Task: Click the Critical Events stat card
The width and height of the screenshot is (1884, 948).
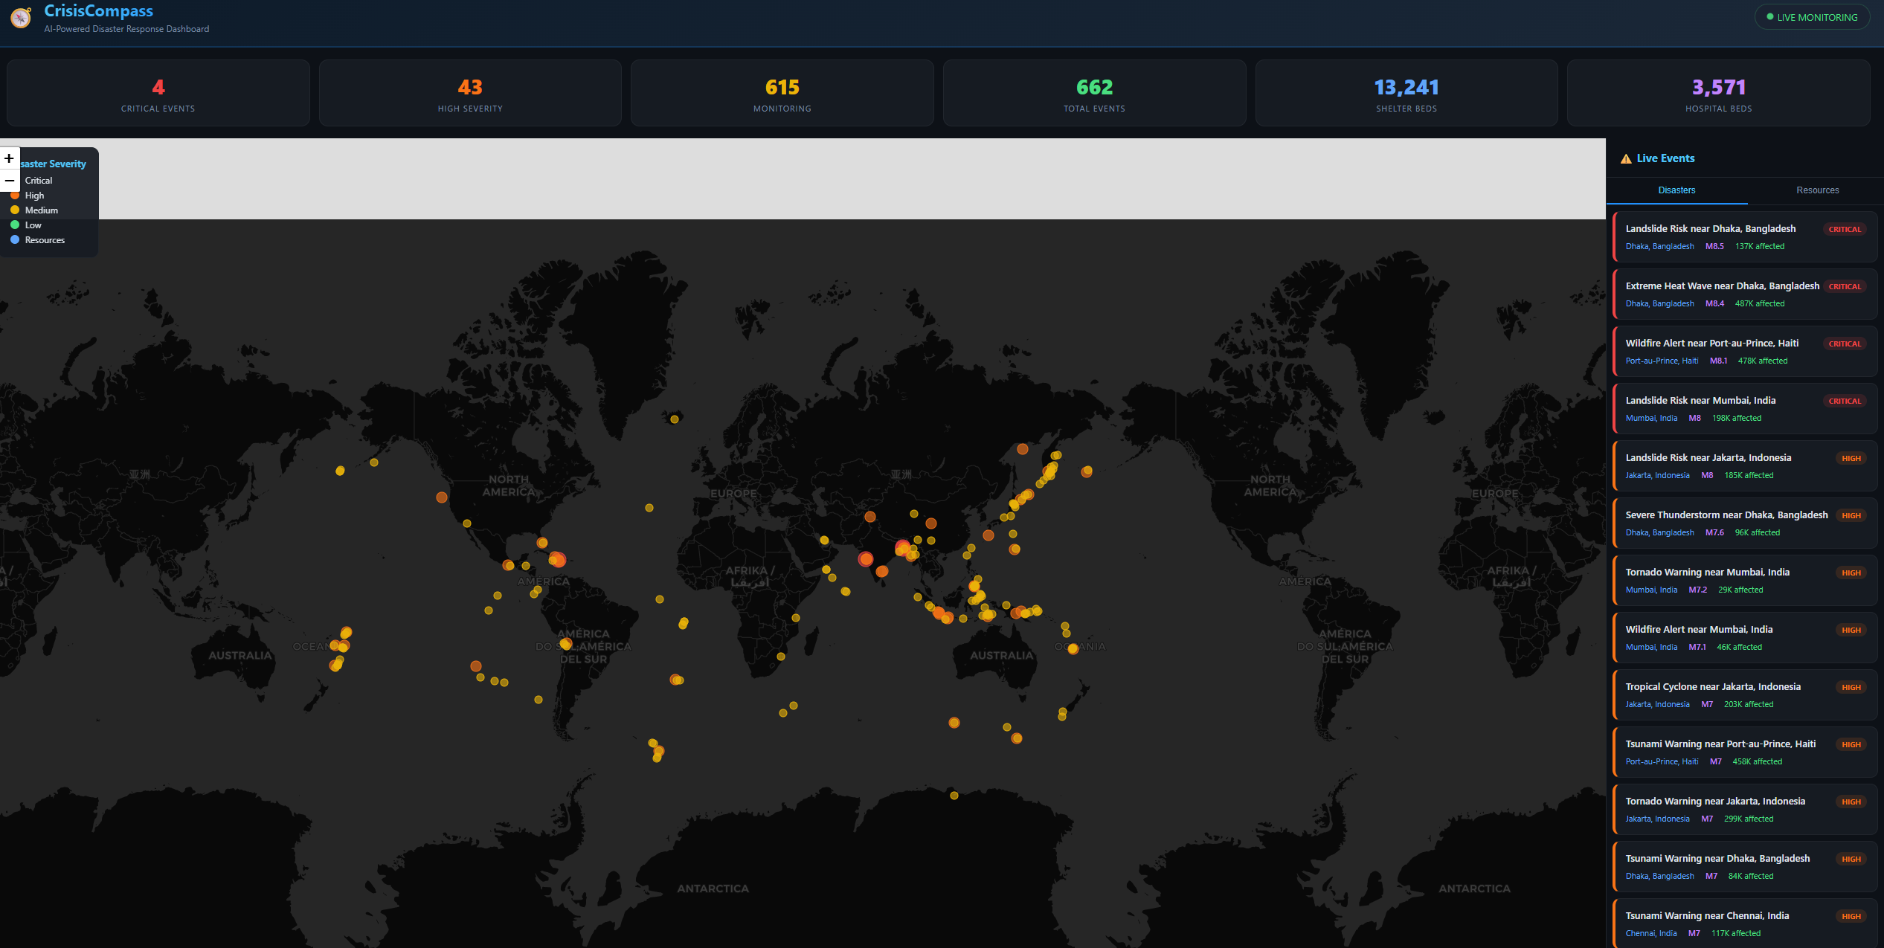Action: [158, 94]
